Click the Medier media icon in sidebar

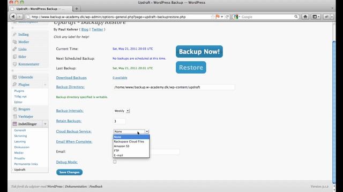point(14,42)
